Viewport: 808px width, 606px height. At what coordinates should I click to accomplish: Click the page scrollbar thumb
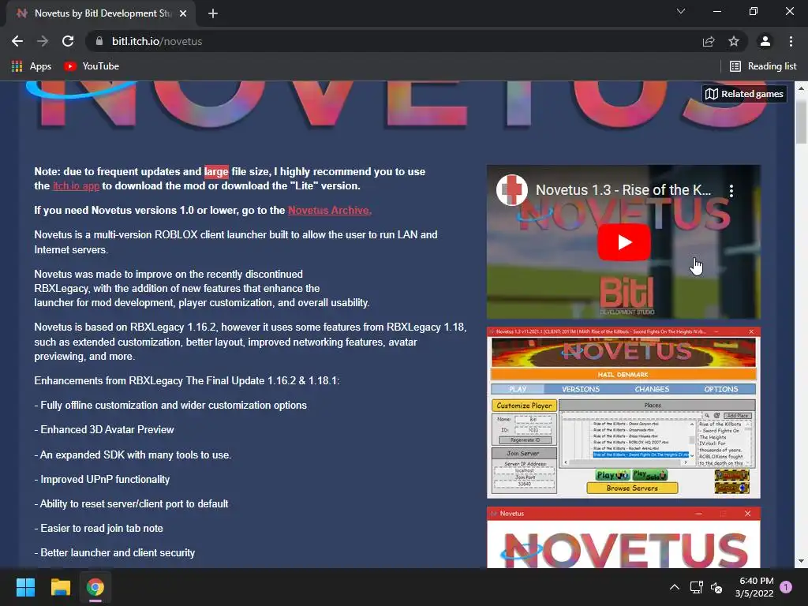coord(801,122)
